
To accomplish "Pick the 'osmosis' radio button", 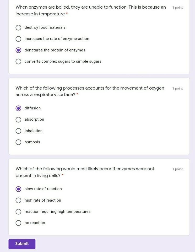I will [x=18, y=142].
